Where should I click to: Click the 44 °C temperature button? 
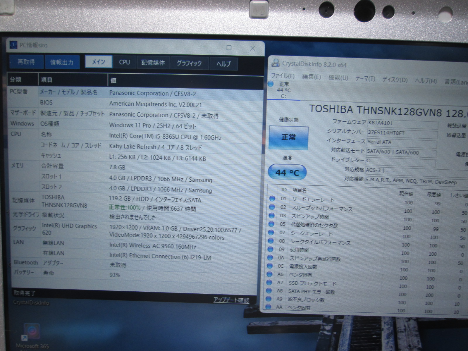(287, 173)
